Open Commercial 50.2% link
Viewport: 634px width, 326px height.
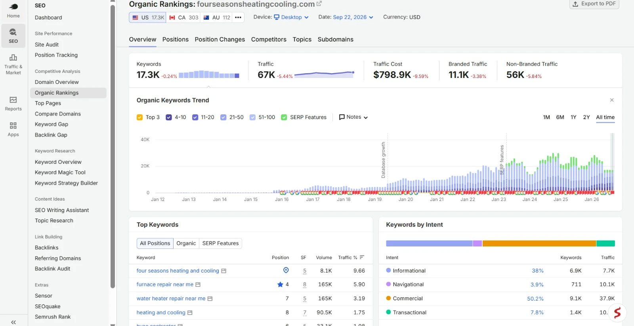coord(535,299)
